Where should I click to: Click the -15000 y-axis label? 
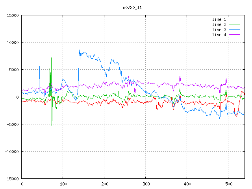tap(11, 178)
